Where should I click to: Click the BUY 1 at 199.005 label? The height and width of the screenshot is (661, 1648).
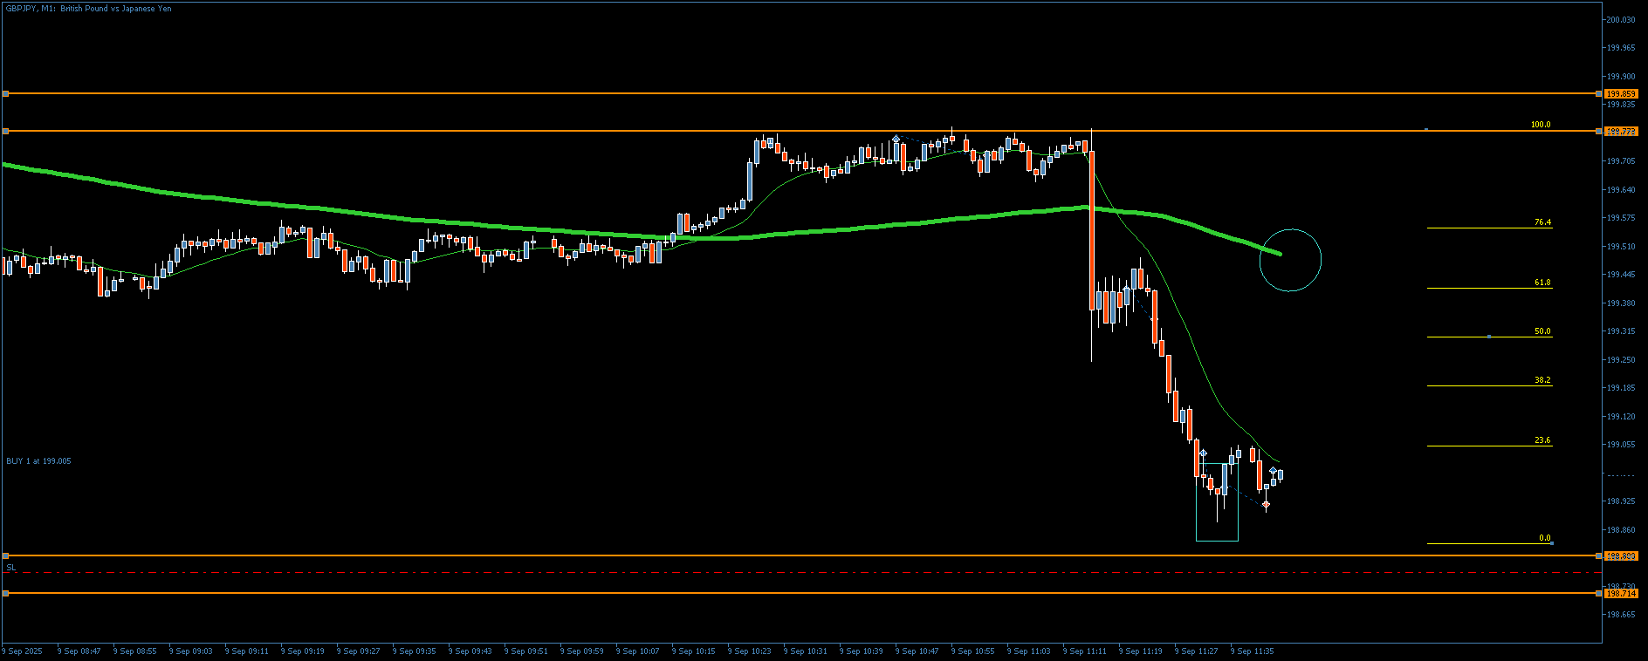pyautogui.click(x=39, y=460)
